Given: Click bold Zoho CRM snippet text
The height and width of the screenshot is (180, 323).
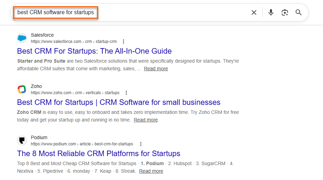Looking at the screenshot, I should pos(29,112).
